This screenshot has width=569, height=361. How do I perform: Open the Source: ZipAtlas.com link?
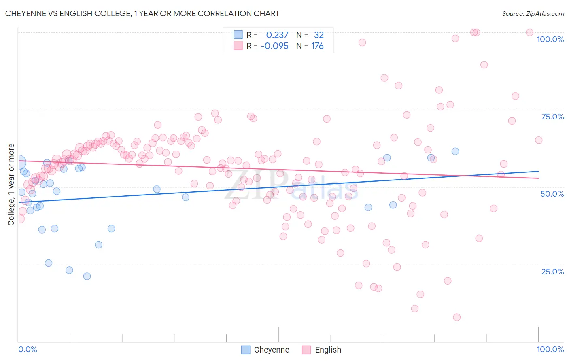coord(533,13)
